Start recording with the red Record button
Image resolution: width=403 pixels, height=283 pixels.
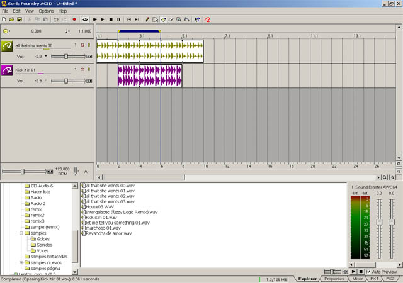74,19
